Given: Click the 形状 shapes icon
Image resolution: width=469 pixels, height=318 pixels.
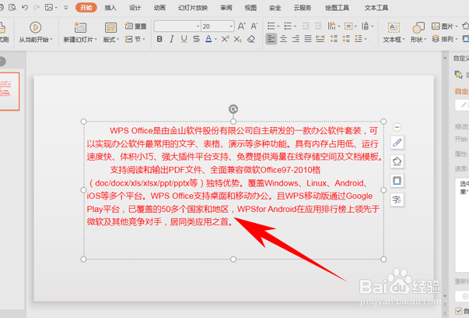Looking at the screenshot, I should pyautogui.click(x=418, y=27).
